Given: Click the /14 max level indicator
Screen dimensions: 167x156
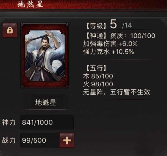Looking at the screenshot, I should pos(127,26).
